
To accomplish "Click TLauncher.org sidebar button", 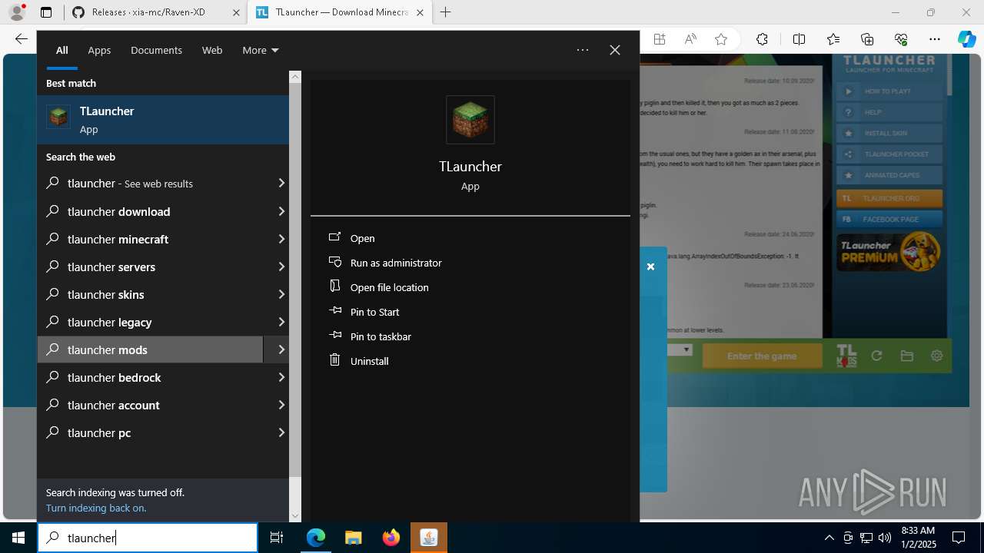I will coord(889,198).
